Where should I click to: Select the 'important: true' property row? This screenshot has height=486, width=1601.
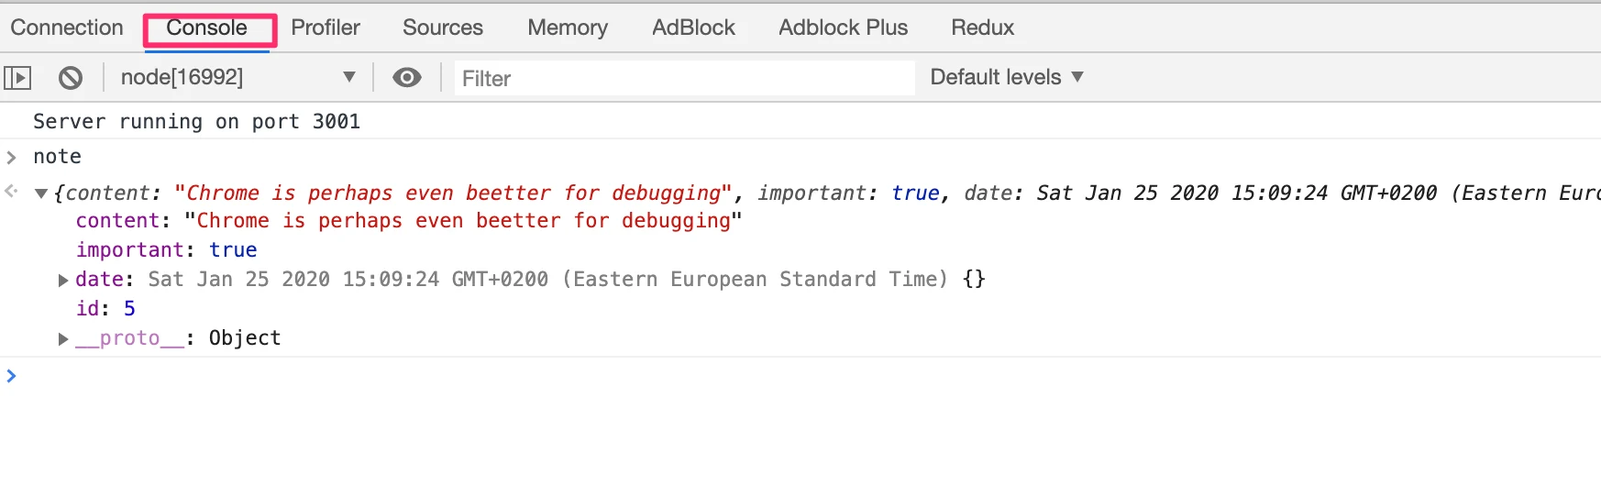(166, 250)
